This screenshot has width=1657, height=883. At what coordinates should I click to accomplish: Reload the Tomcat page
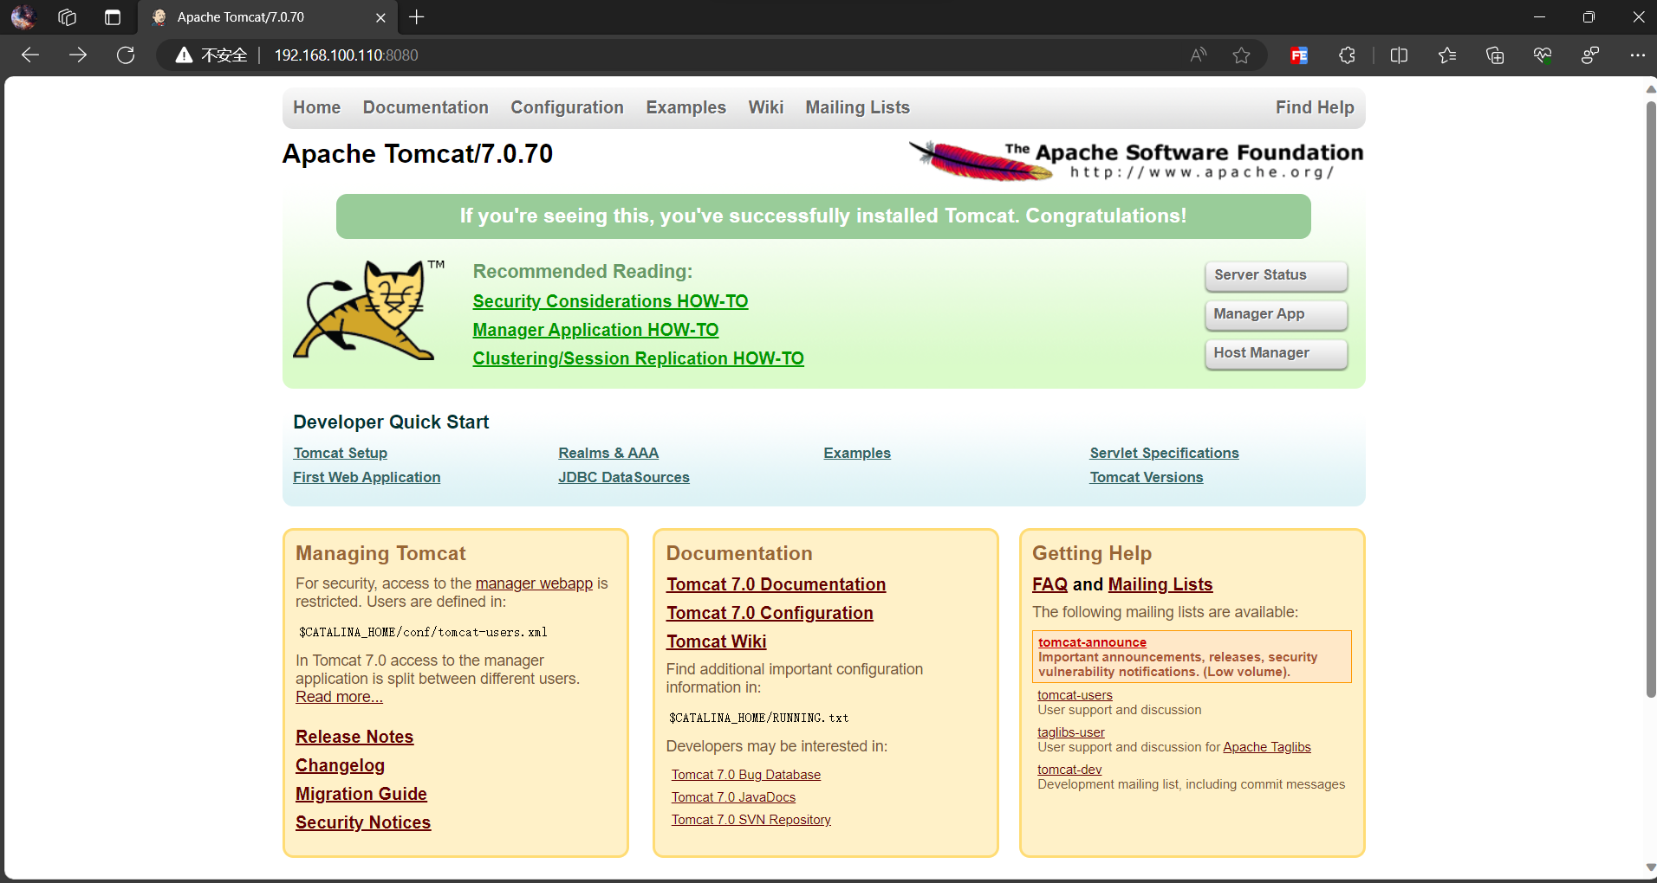[x=126, y=55]
